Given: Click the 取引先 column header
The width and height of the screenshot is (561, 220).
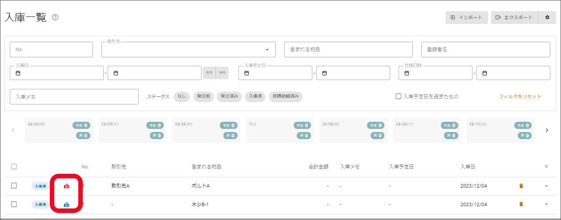Looking at the screenshot, I should pos(119,167).
